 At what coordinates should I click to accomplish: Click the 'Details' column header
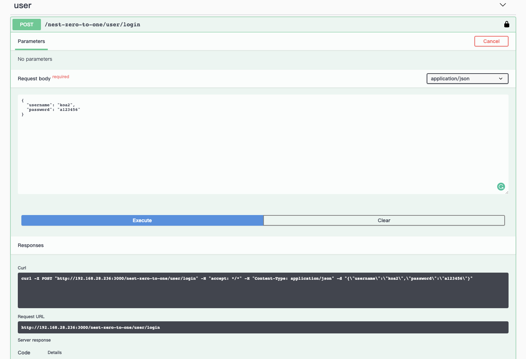(54, 353)
